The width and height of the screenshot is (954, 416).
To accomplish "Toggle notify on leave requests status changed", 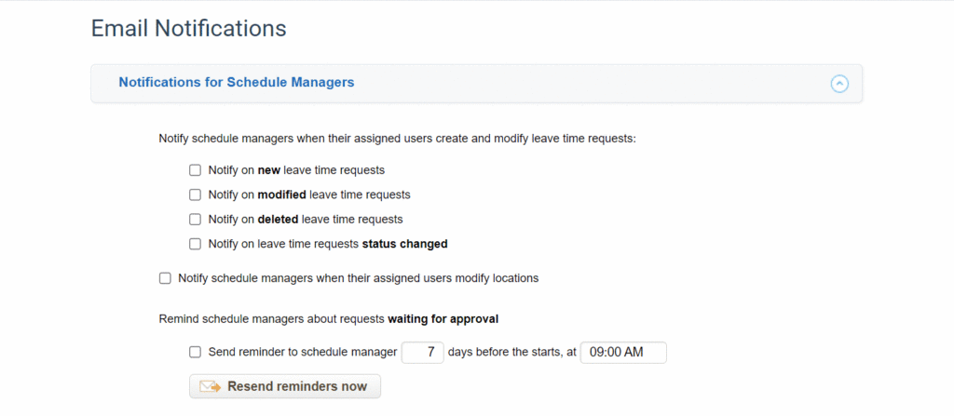I will click(195, 244).
